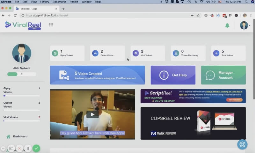The height and width of the screenshot is (153, 255).
Task: Open the apps grid menu icon
Action: click(x=51, y=25)
